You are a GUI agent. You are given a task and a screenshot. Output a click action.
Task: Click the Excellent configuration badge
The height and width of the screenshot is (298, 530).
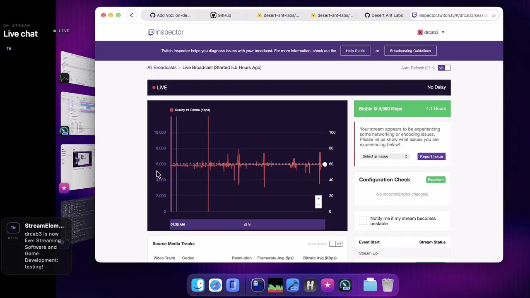tap(436, 180)
